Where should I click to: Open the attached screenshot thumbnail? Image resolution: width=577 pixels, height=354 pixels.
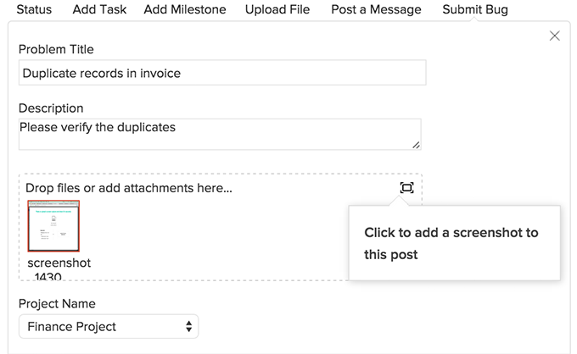[53, 226]
